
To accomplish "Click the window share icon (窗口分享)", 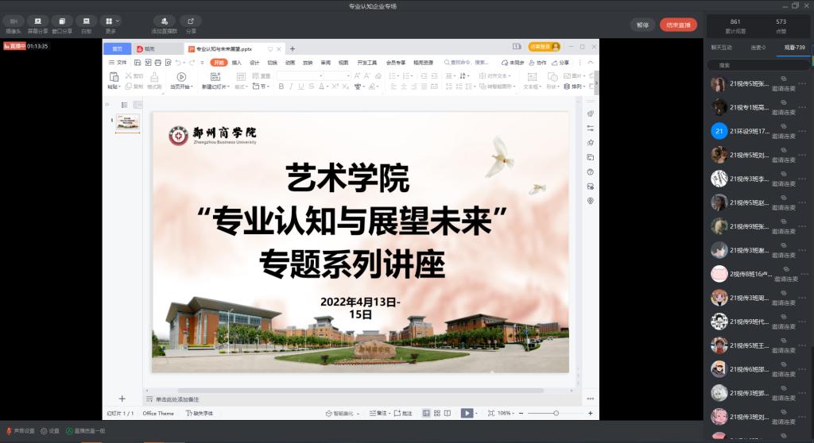I will pos(62,21).
